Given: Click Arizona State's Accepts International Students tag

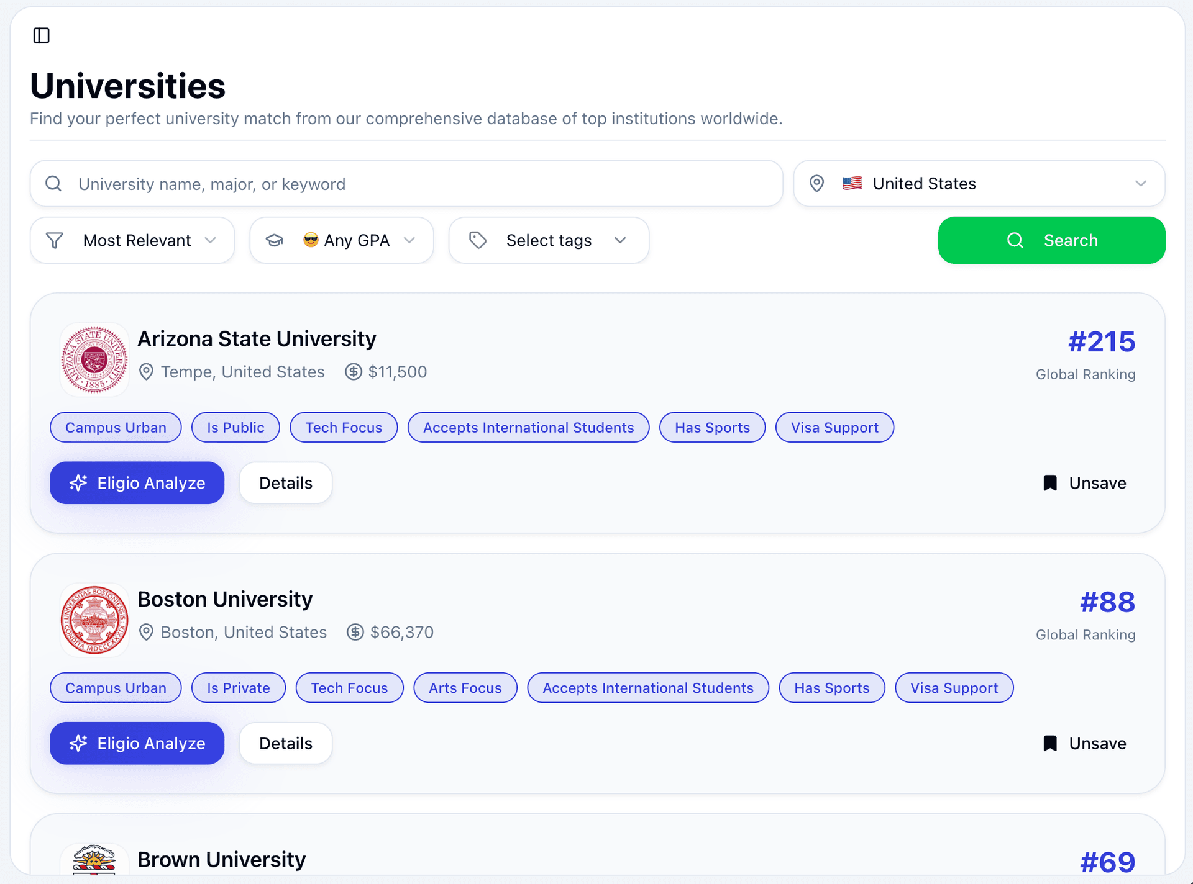Looking at the screenshot, I should pos(529,427).
